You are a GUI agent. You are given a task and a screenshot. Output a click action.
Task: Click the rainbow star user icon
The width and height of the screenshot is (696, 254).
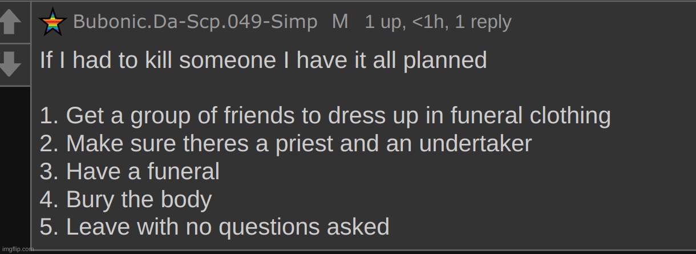pos(52,22)
